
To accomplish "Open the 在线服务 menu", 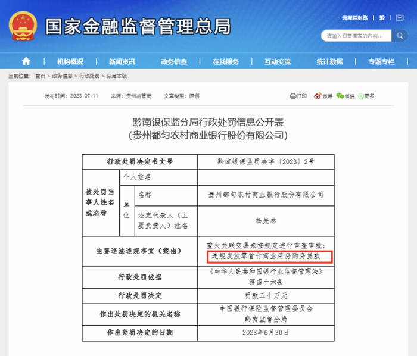I will point(226,62).
